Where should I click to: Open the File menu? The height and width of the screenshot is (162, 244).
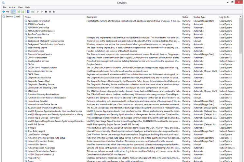pos(5,7)
